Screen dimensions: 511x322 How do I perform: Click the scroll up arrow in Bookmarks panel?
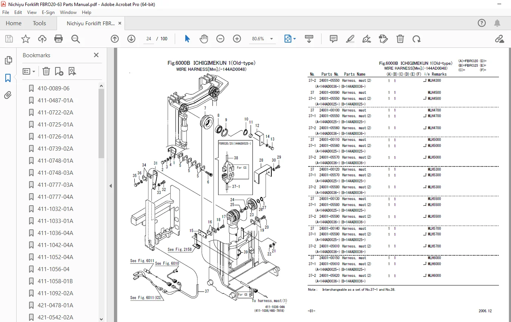point(101,86)
